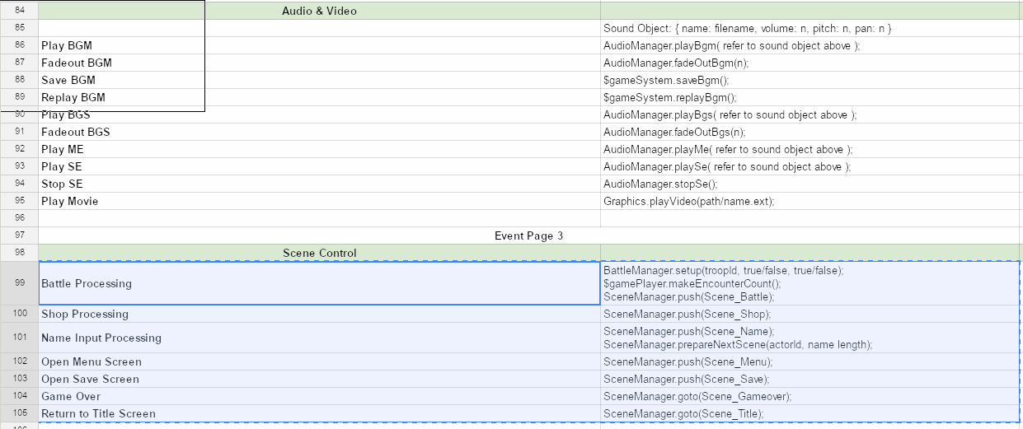Image resolution: width=1023 pixels, height=429 pixels.
Task: Select the $gameSystem.replayBgm() cell
Action: (x=810, y=97)
